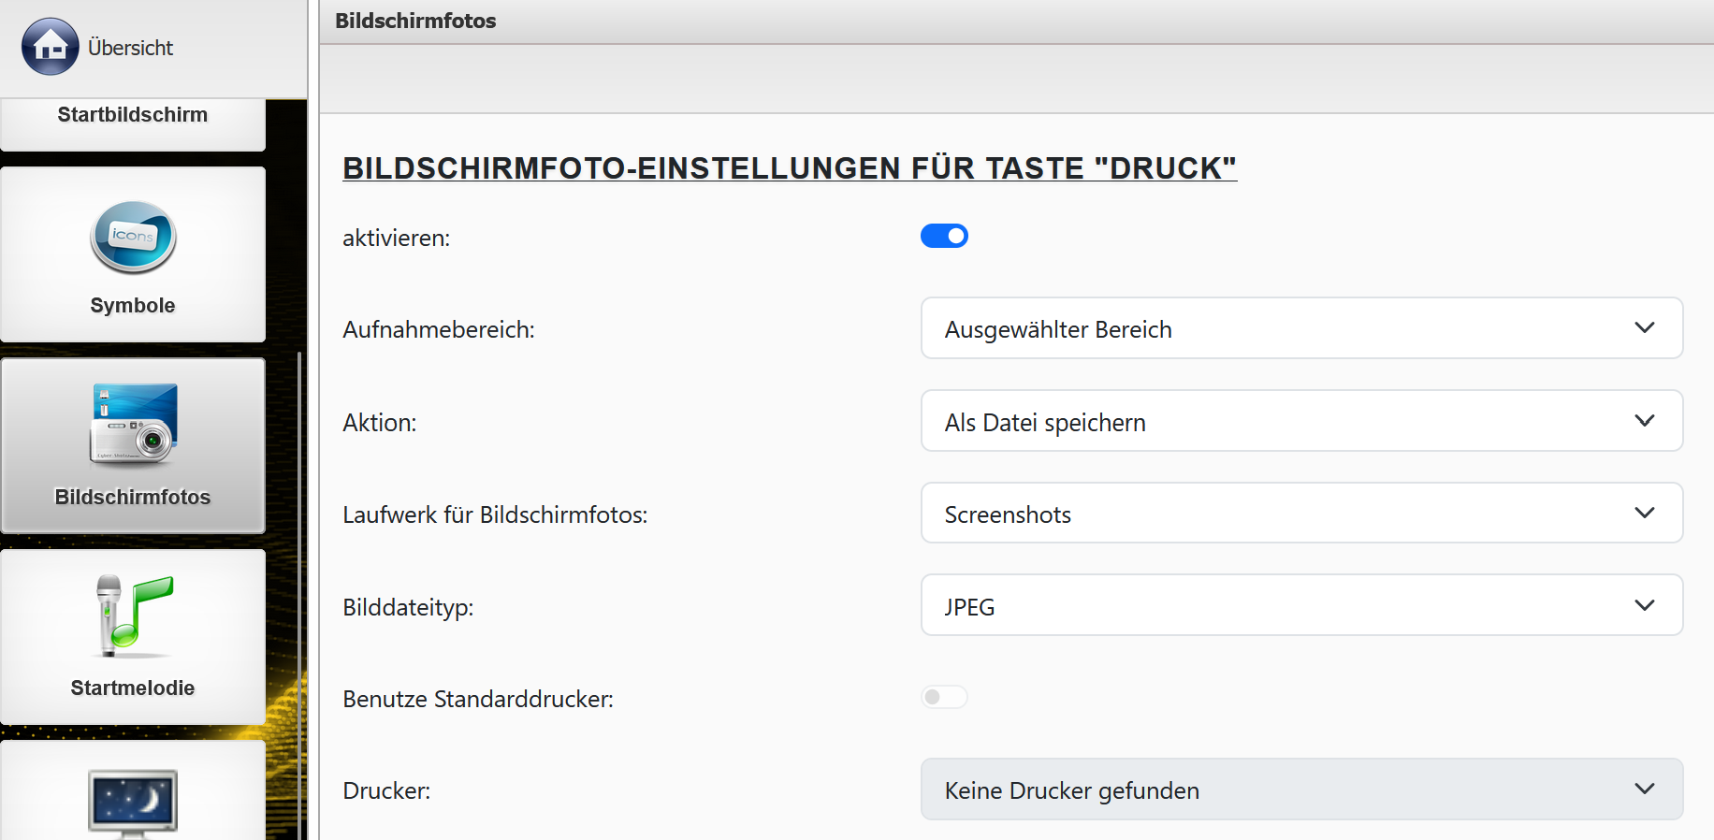Image resolution: width=1714 pixels, height=840 pixels.
Task: Click the Startmelodie label text
Action: coord(133,688)
